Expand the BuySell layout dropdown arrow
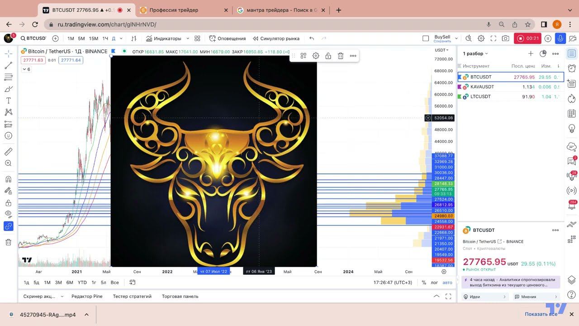 click(x=456, y=38)
